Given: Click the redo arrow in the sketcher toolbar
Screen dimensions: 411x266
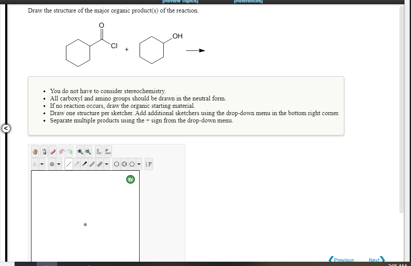Looking at the screenshot, I should [69, 152].
